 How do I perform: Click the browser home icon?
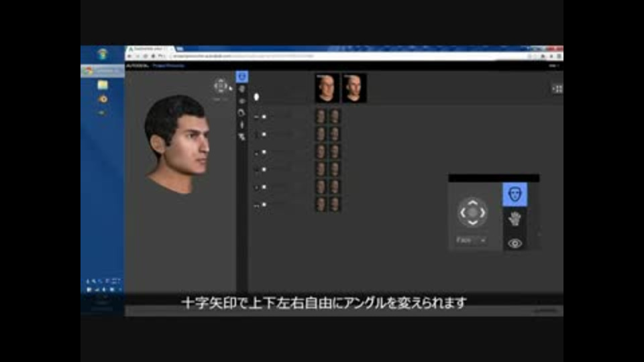pos(154,56)
